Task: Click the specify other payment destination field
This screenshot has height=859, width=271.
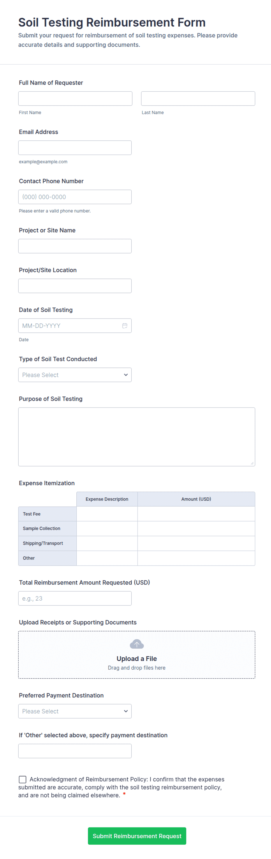Action: coord(75,751)
